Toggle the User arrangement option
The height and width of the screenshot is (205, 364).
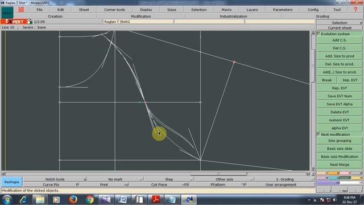(x=280, y=184)
